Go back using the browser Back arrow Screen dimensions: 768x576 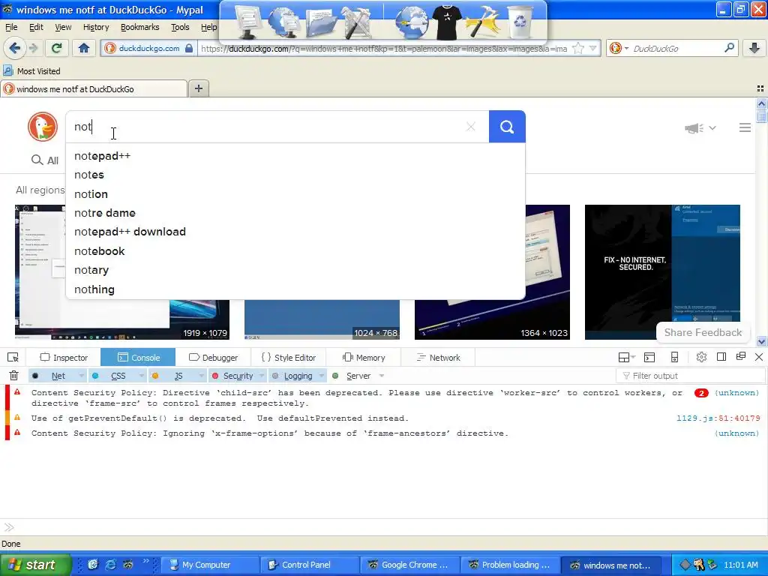(14, 48)
